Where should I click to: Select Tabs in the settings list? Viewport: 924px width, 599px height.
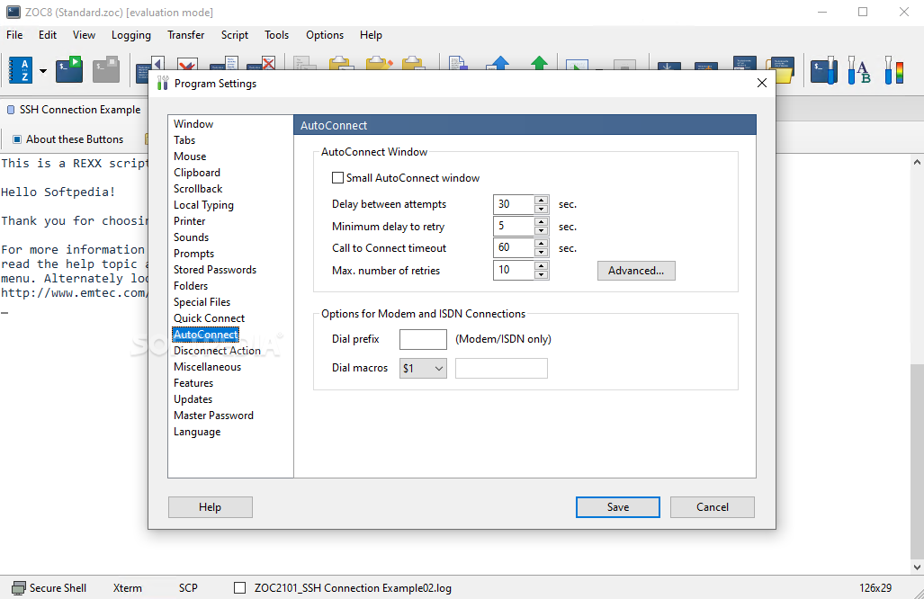(184, 140)
